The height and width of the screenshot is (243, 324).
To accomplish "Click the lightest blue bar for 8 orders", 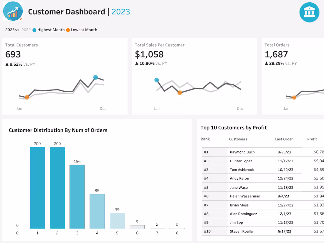I will coord(177,227).
